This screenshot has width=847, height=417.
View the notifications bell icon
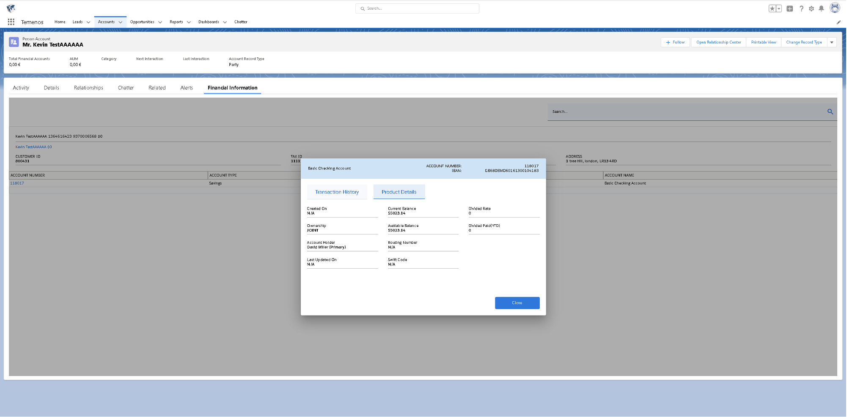(821, 8)
